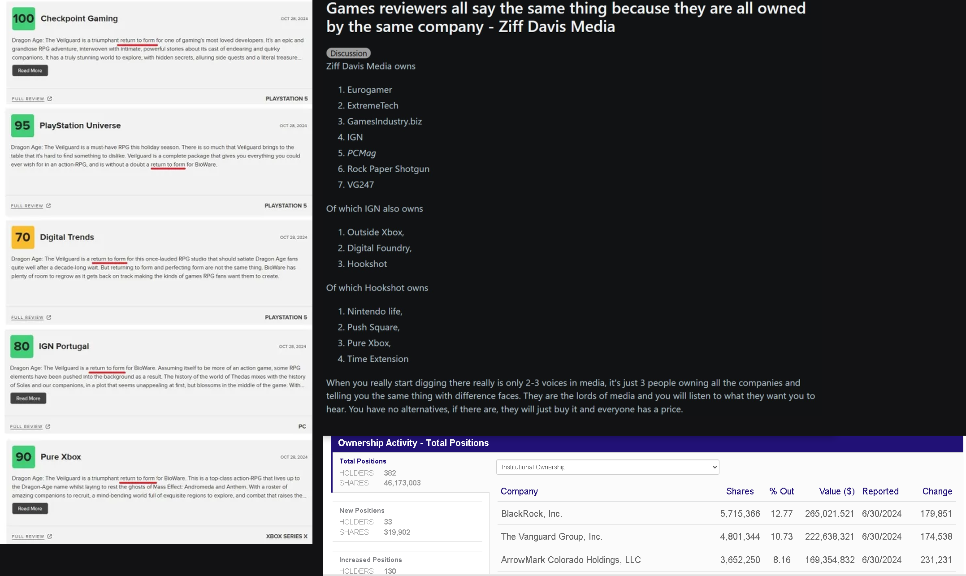The height and width of the screenshot is (576, 966).
Task: Click the 100 score badge for Checkpoint Gaming
Action: tap(23, 18)
